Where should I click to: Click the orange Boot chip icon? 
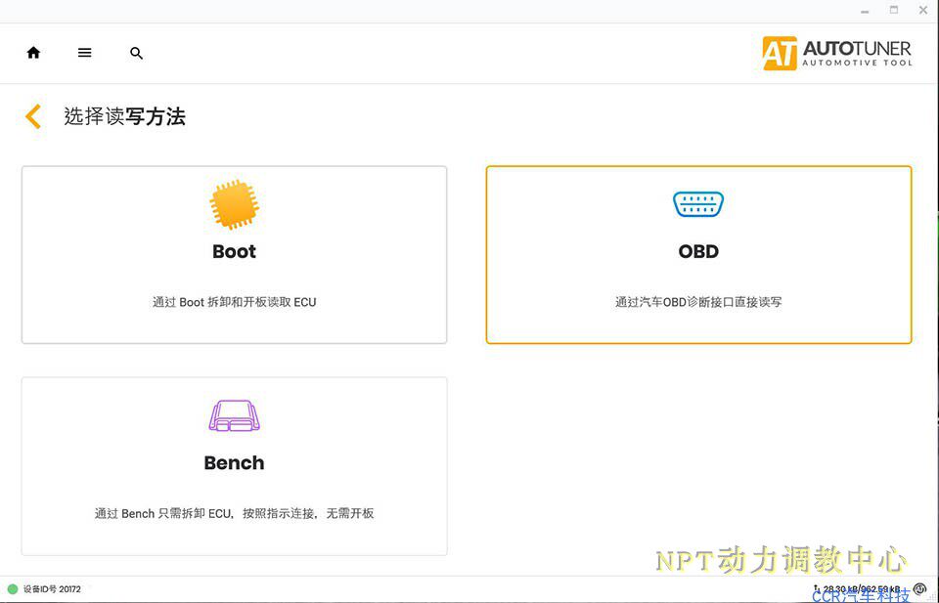[234, 204]
